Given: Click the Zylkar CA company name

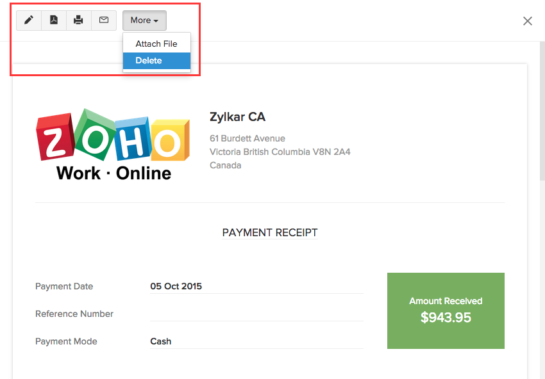Looking at the screenshot, I should click(237, 117).
